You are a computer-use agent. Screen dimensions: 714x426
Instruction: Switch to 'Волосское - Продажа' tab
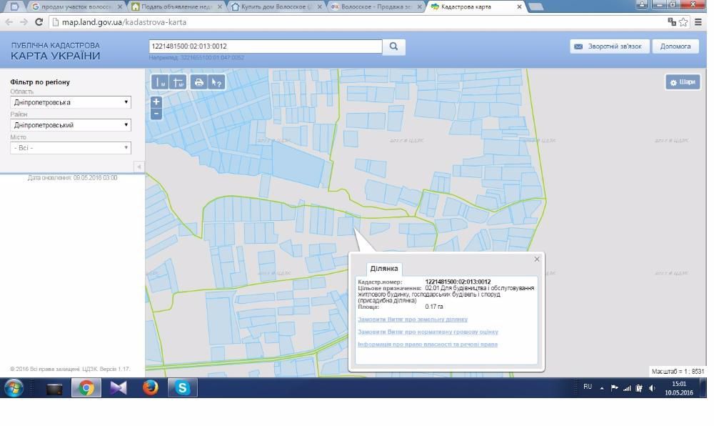pos(376,7)
